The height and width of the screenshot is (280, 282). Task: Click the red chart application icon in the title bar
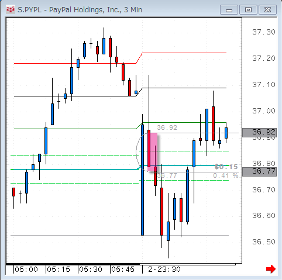pos(11,10)
